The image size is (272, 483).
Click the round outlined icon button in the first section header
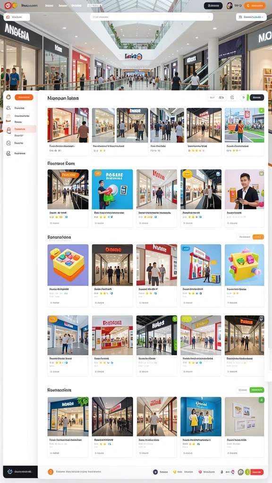(232, 98)
